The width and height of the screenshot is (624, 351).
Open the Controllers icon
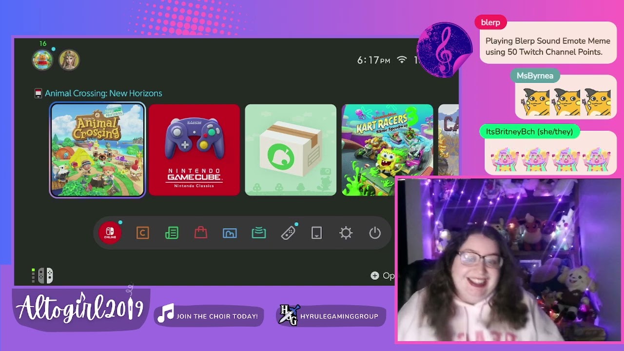(x=288, y=233)
